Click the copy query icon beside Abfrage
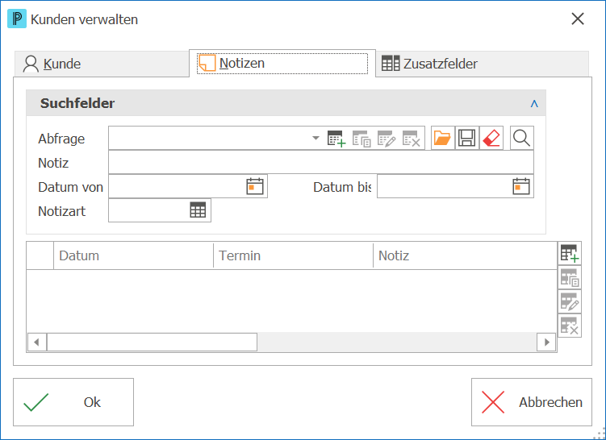 [x=362, y=138]
